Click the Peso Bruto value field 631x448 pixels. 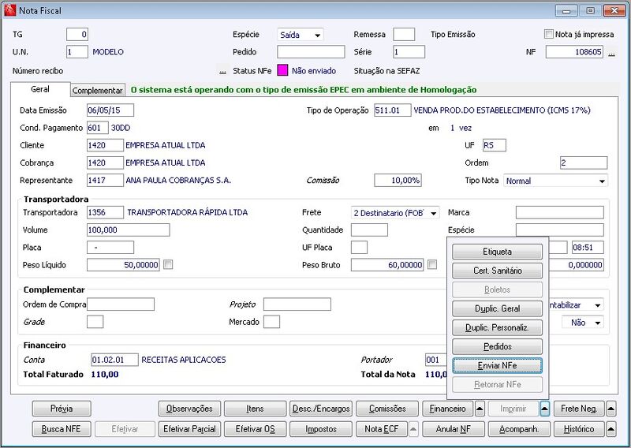point(387,265)
